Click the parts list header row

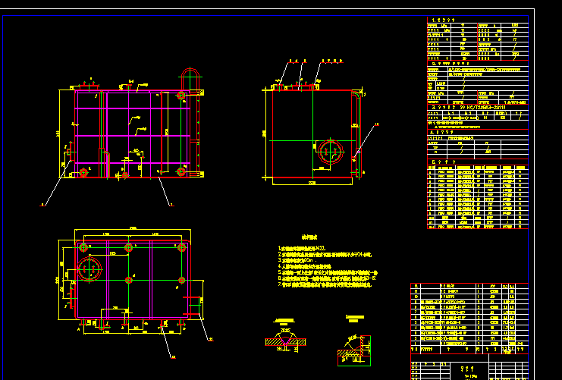point(469,349)
